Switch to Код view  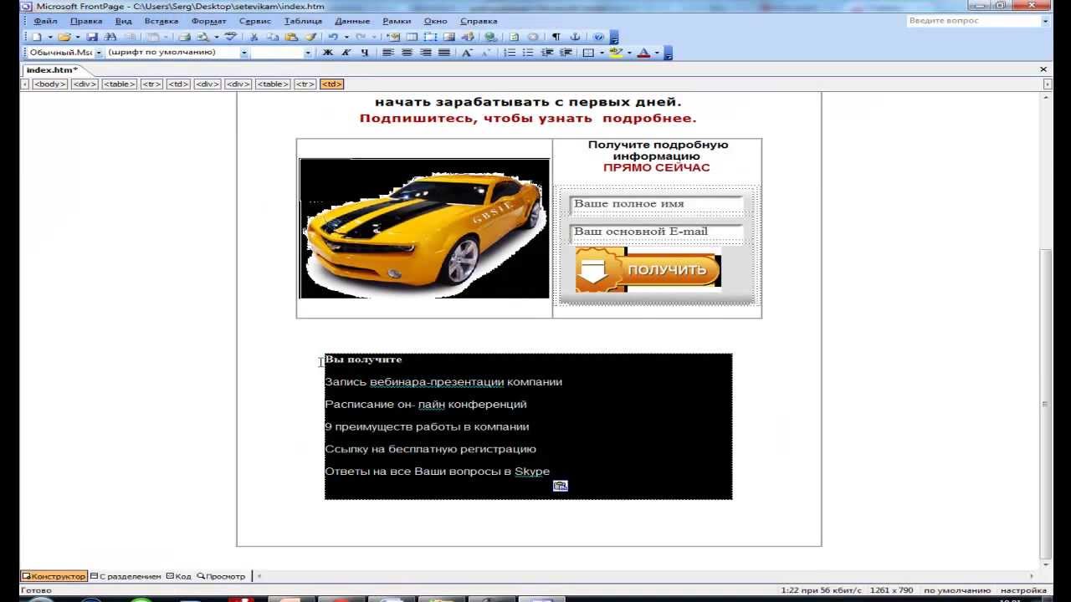click(178, 576)
